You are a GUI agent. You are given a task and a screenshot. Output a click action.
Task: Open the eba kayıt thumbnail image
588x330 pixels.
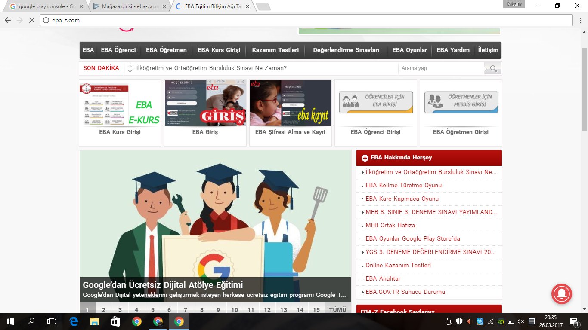291,103
